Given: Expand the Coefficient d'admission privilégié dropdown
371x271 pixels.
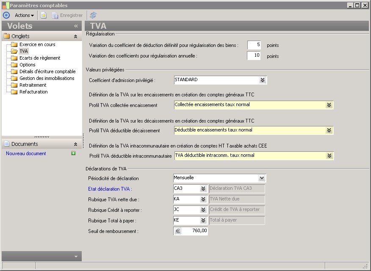Looking at the screenshot, I should click(x=262, y=80).
